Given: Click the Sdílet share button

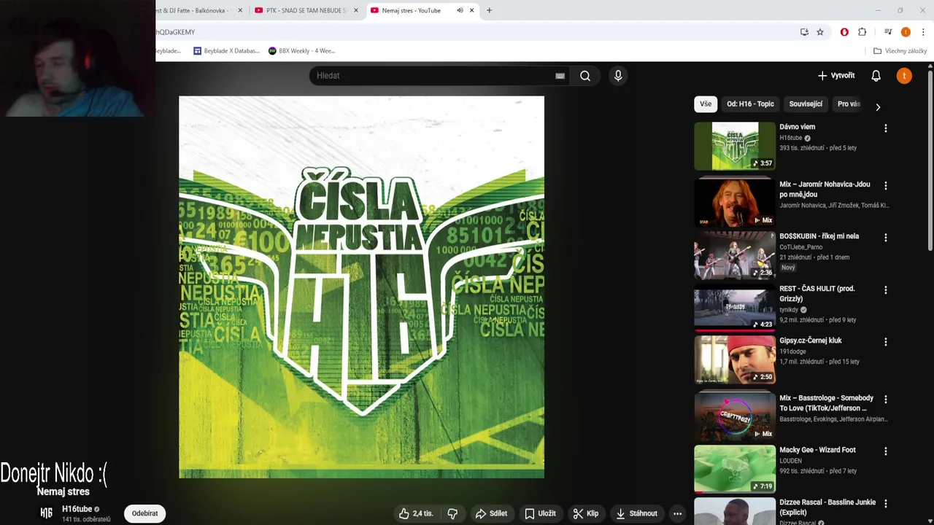Looking at the screenshot, I should click(491, 513).
